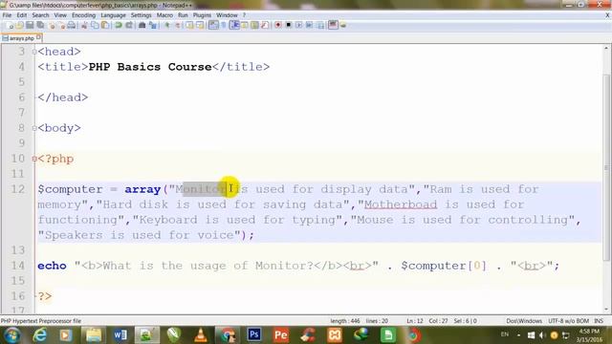Click the New file toolbar icon
This screenshot has width=612, height=344.
click(x=10, y=26)
